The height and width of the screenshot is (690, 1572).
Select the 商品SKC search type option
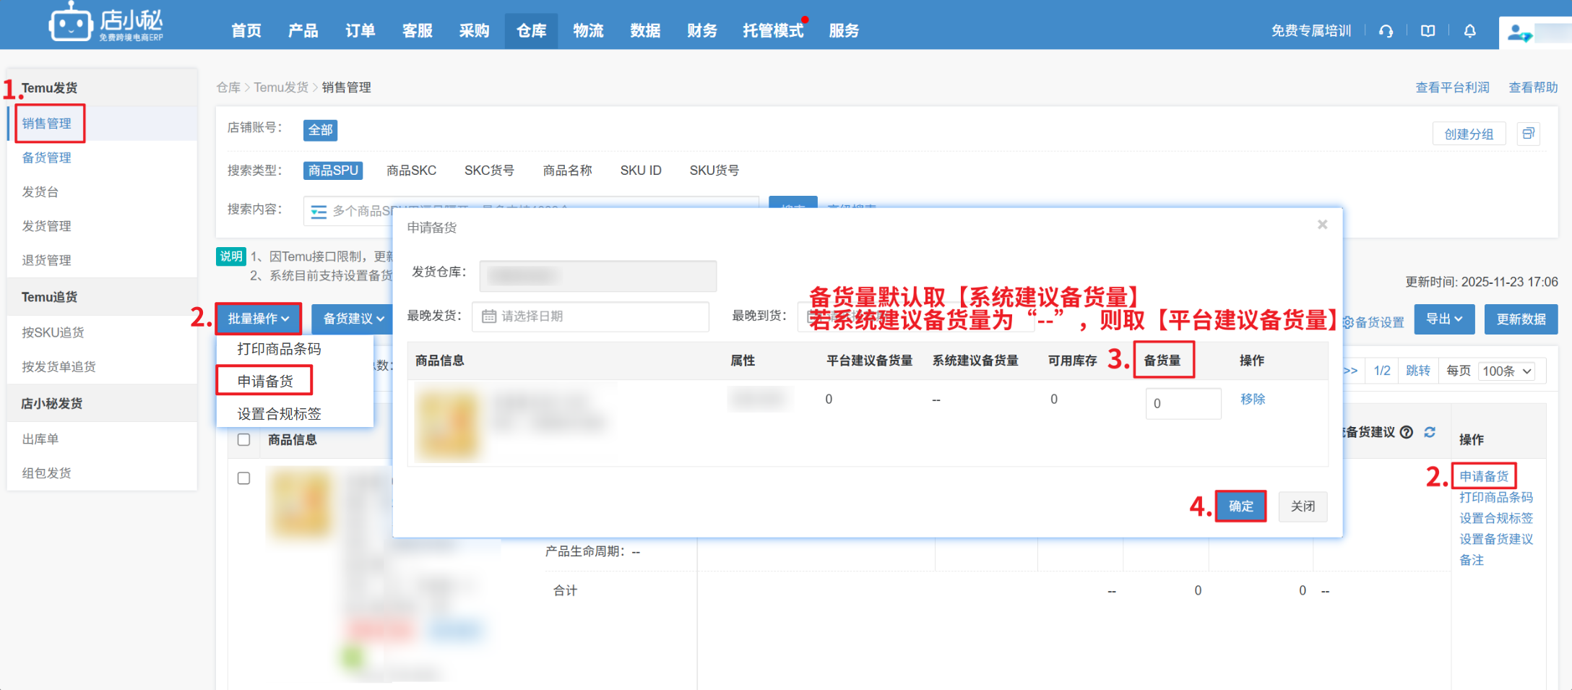coord(411,171)
